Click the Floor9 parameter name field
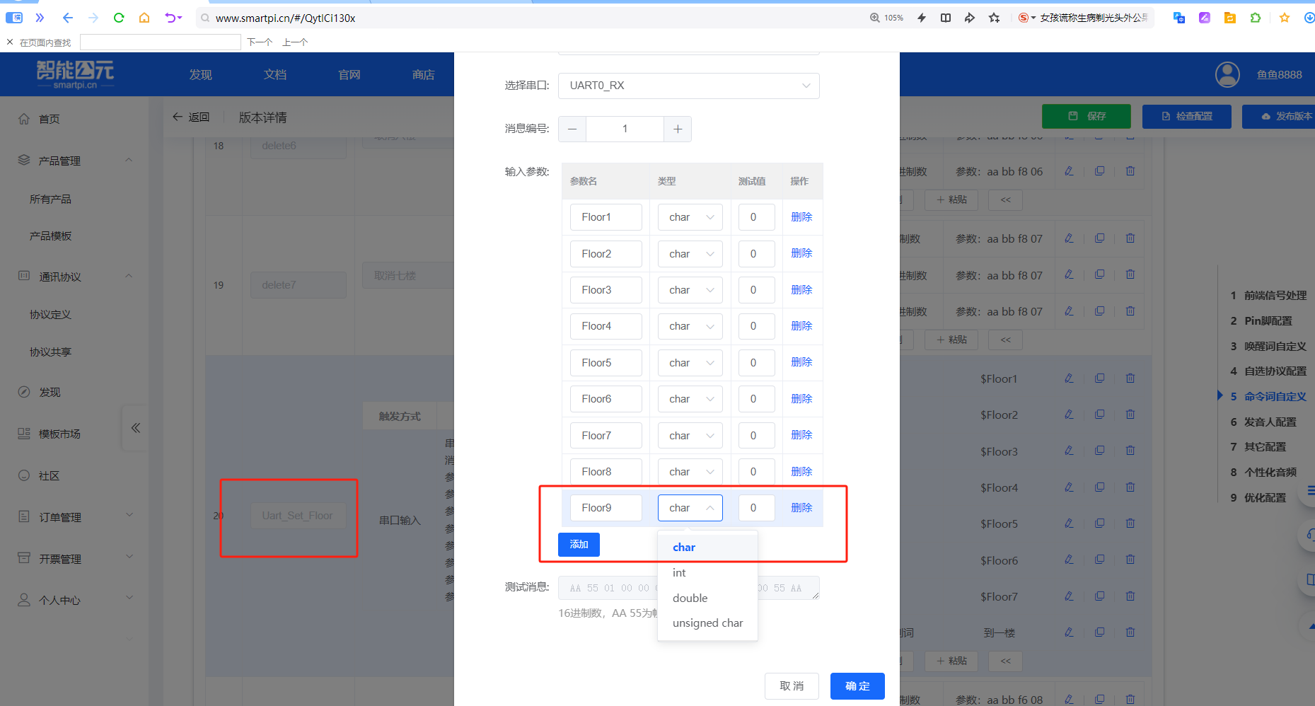 pos(606,508)
